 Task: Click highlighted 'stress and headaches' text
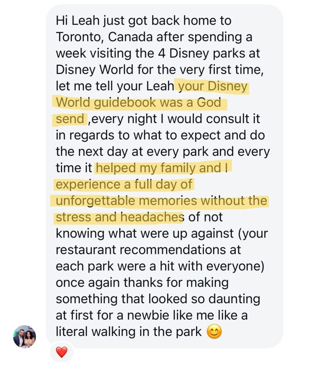(x=119, y=217)
